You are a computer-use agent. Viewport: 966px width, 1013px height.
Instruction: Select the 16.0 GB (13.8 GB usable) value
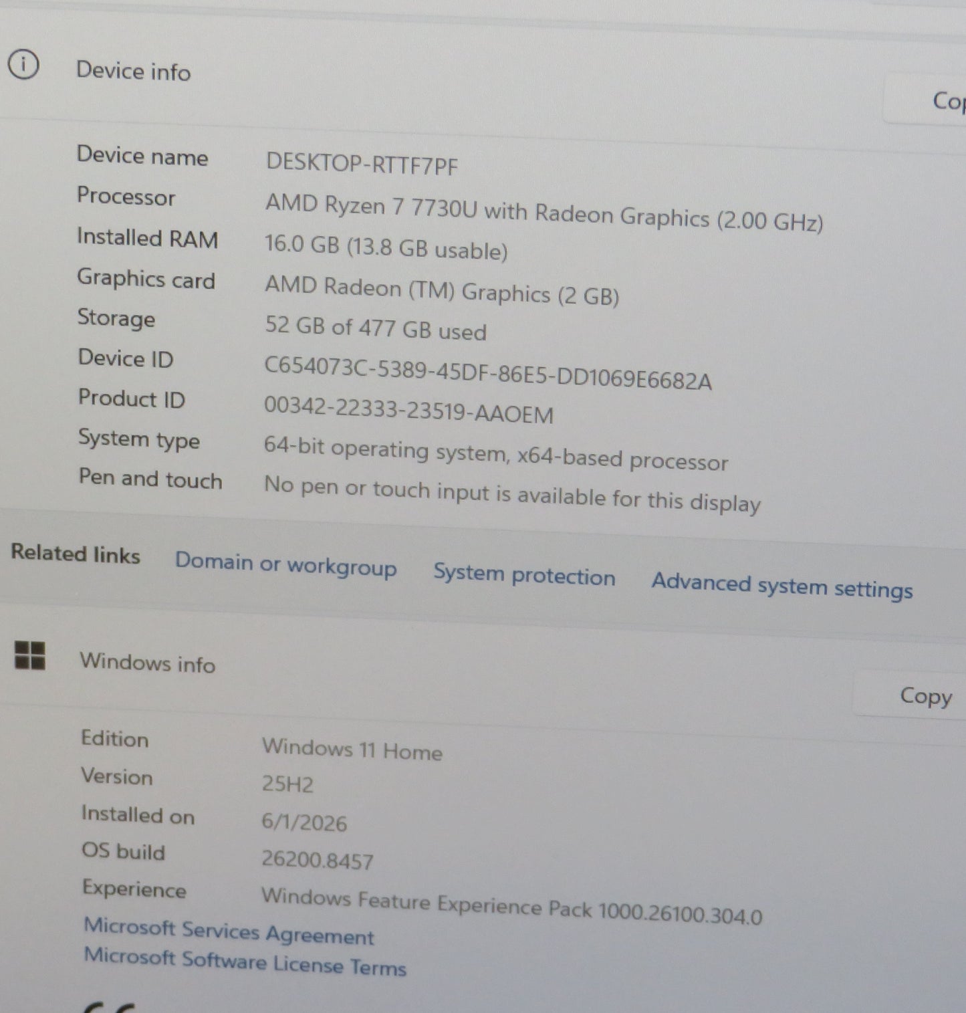(386, 247)
